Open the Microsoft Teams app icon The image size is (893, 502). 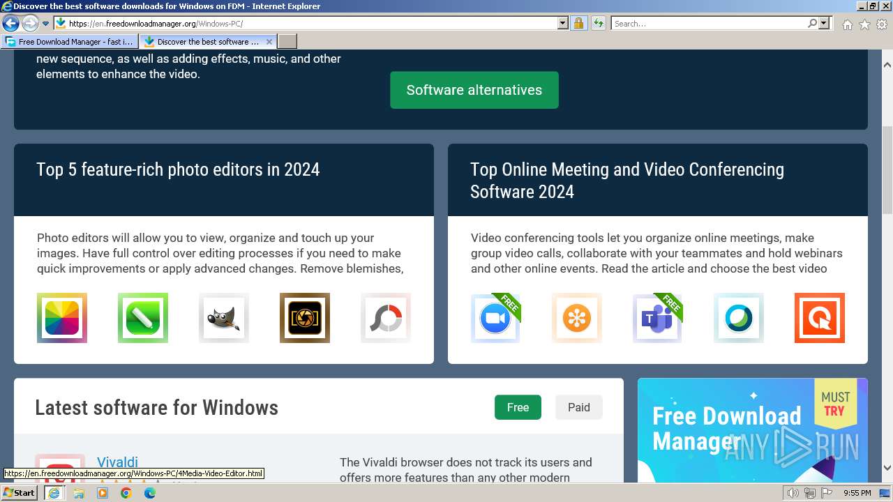click(658, 318)
